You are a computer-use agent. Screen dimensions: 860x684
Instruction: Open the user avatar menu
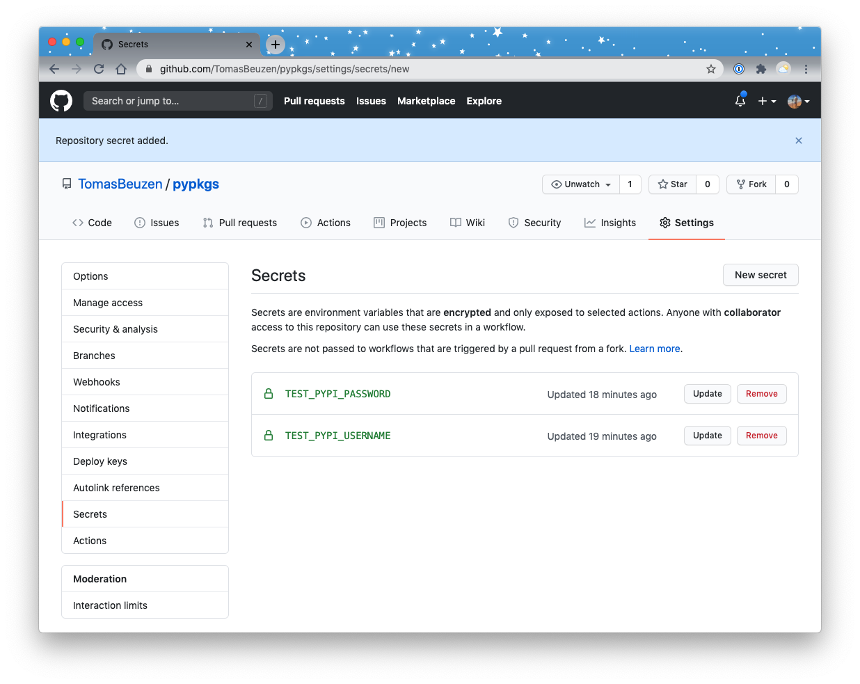798,101
